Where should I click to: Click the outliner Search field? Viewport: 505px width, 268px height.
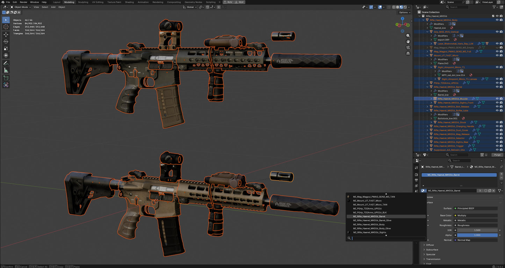457,7
